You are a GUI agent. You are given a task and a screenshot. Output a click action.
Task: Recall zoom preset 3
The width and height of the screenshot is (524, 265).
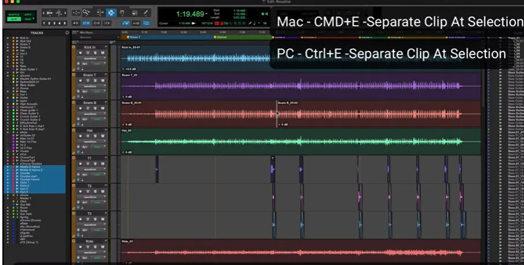click(54, 23)
